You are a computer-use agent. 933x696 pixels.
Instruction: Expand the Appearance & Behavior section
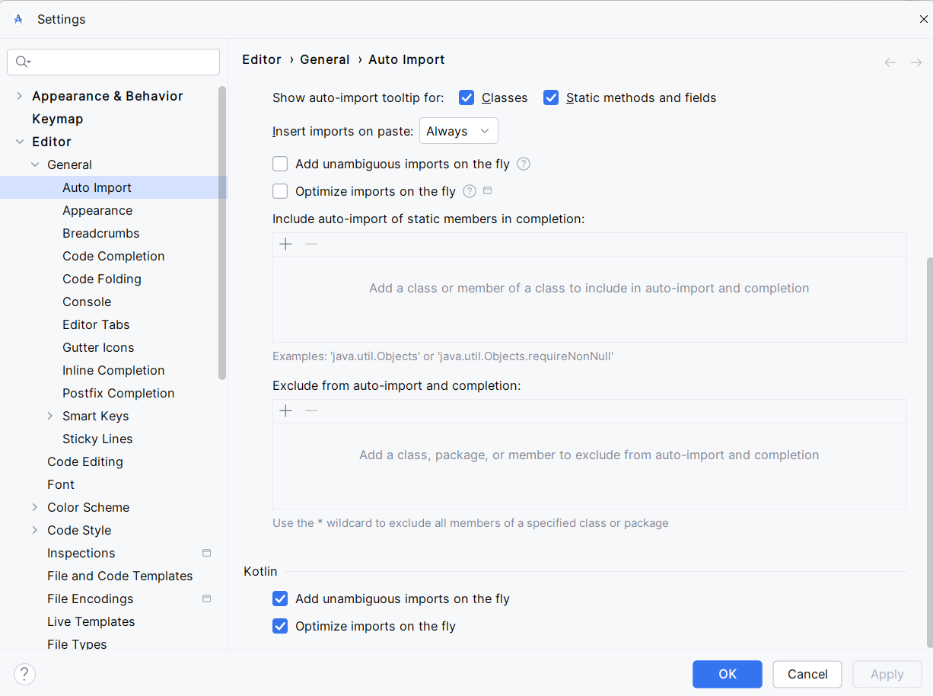coord(20,96)
